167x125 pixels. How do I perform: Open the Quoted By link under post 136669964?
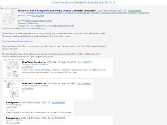18,105
